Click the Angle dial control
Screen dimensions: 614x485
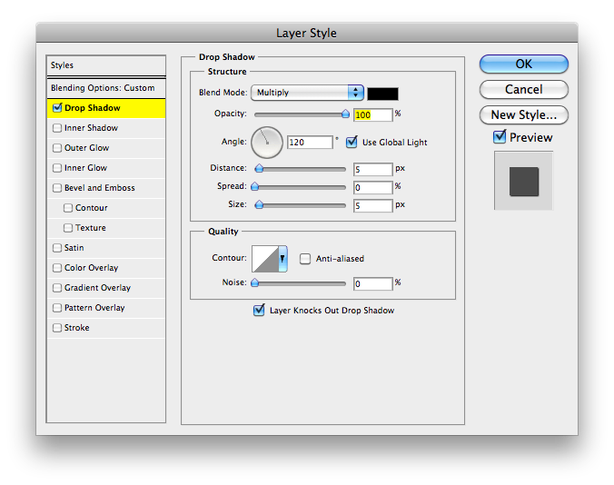point(267,141)
